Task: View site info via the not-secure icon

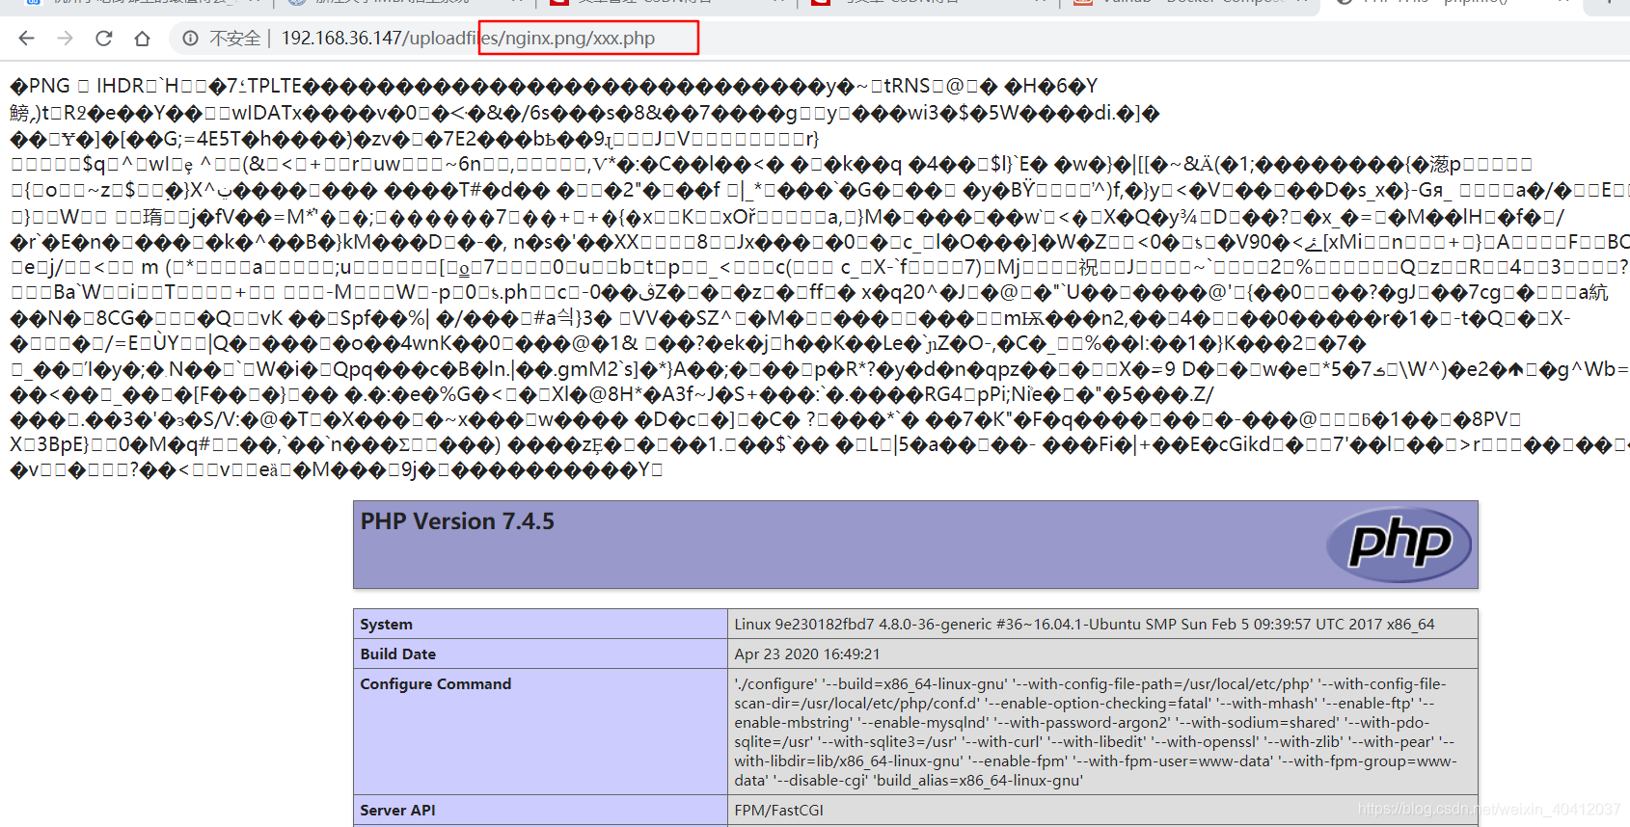Action: point(191,39)
